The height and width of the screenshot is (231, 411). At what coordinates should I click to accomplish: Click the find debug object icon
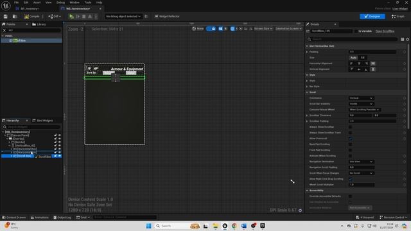tap(146, 17)
